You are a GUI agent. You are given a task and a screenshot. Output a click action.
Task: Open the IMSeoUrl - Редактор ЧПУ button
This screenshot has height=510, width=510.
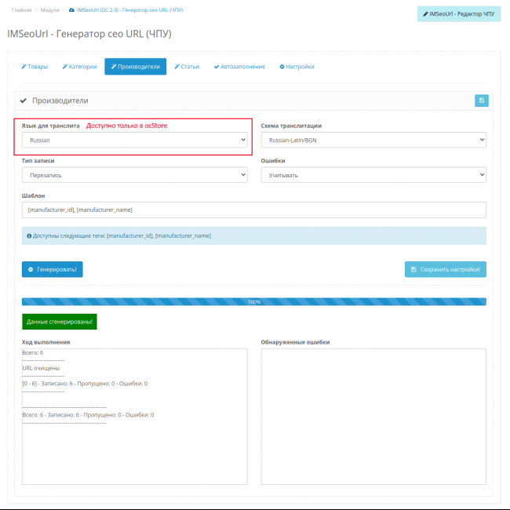pyautogui.click(x=458, y=13)
